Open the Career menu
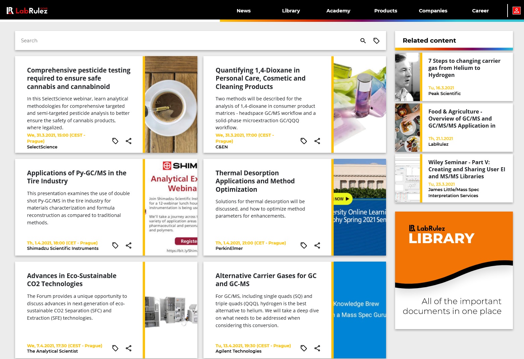This screenshot has height=359, width=524. [x=480, y=11]
